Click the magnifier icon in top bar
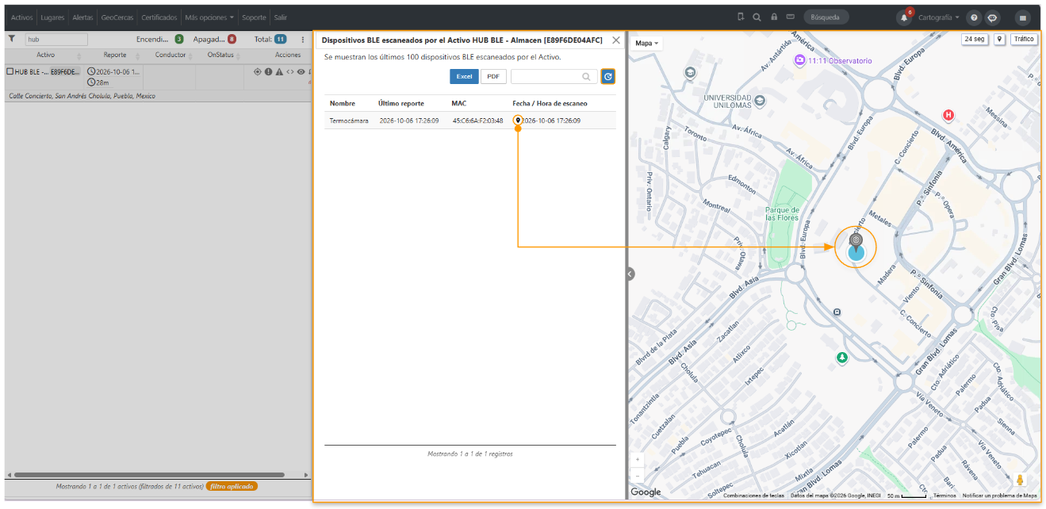Image resolution: width=1046 pixels, height=509 pixels. (x=757, y=17)
